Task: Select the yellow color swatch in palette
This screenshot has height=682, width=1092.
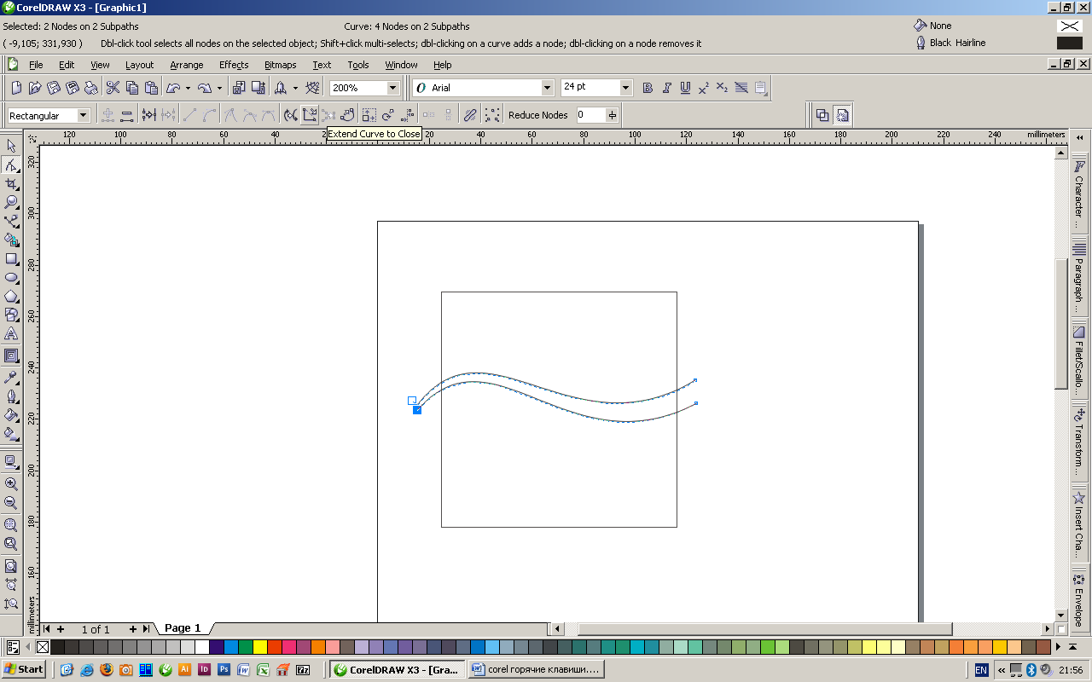Action: (259, 647)
